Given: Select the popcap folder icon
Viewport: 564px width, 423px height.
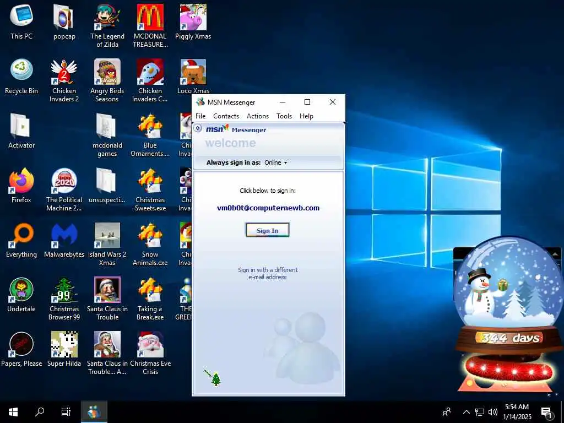Looking at the screenshot, I should pos(64,22).
